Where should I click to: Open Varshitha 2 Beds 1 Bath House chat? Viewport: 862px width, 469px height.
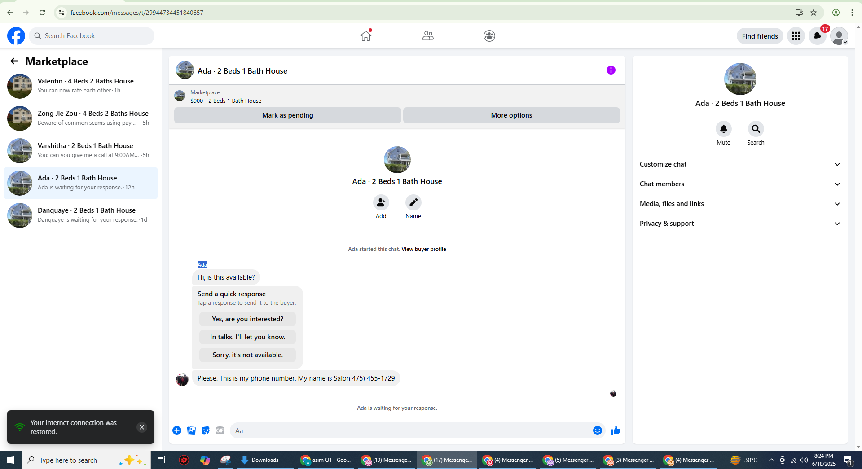[x=81, y=150]
